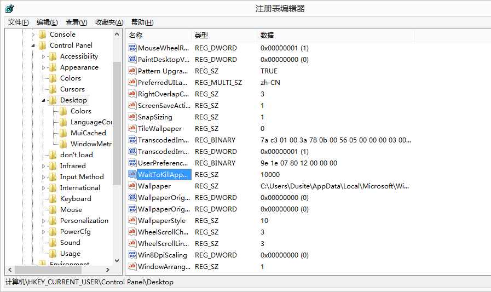Select the Mouse key in tree
491x292 pixels.
[71, 210]
